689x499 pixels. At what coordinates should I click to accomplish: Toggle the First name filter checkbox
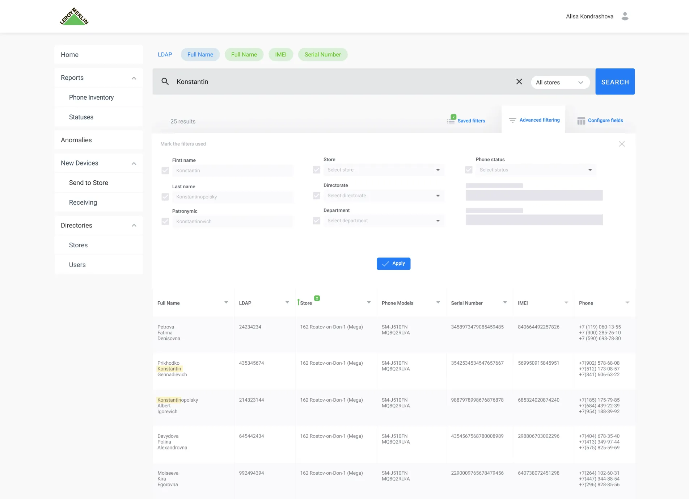(165, 171)
